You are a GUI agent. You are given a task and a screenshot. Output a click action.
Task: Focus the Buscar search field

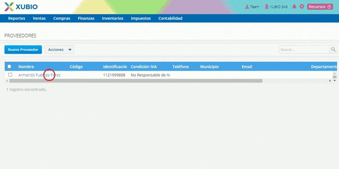tap(304, 49)
